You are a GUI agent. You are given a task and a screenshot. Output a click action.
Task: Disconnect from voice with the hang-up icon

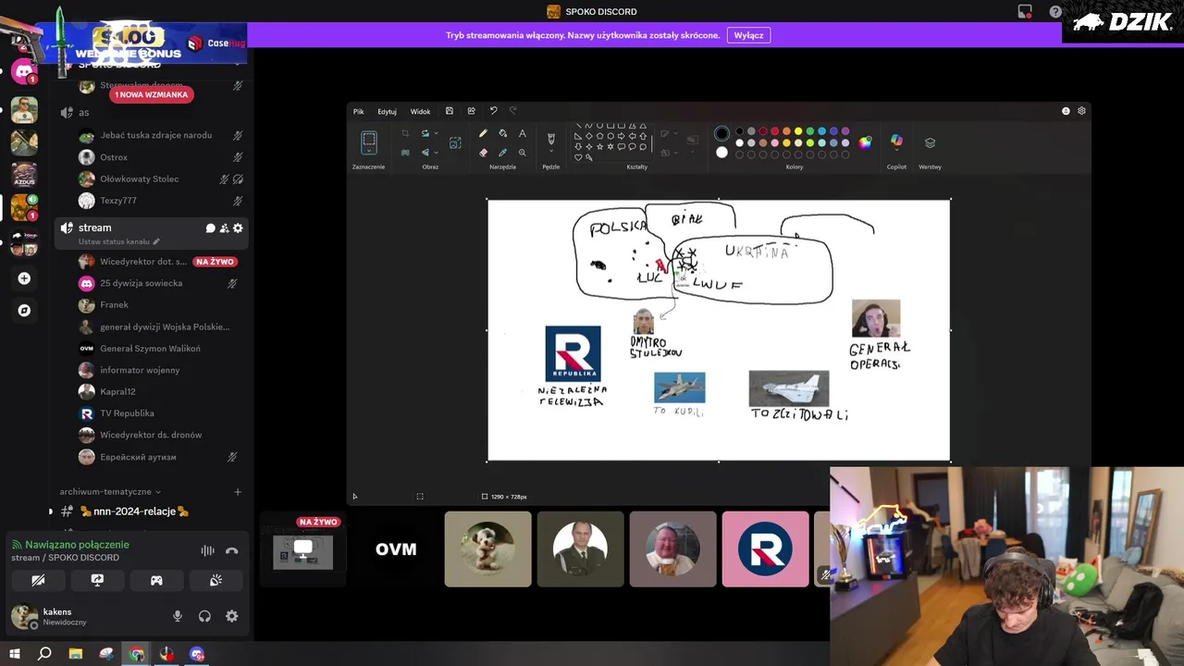coord(231,550)
